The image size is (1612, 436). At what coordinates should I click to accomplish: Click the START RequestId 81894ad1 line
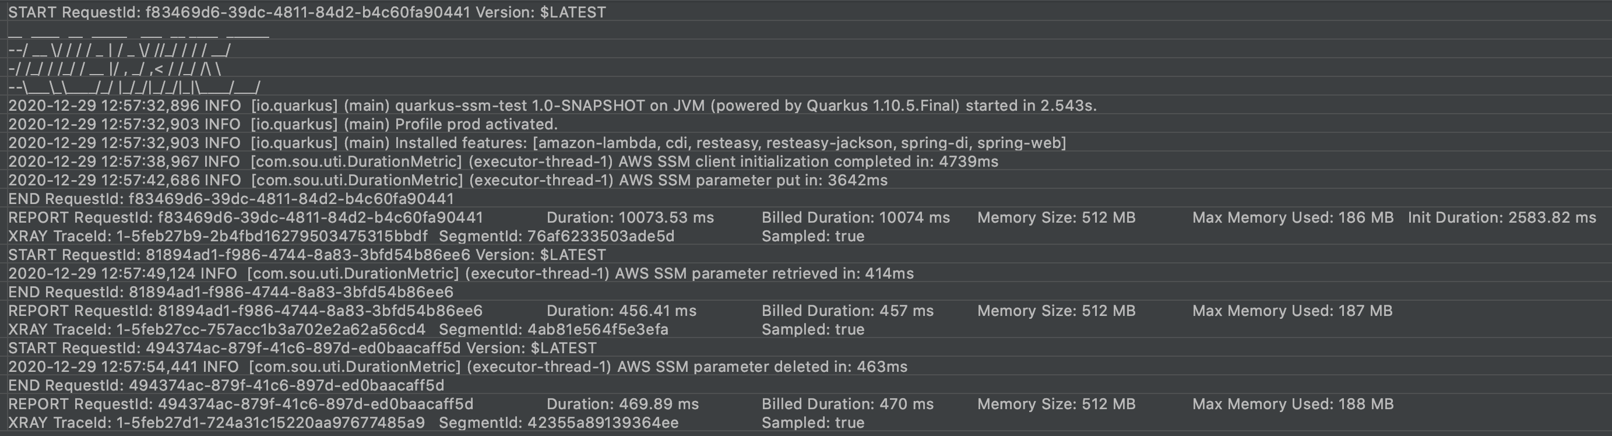tap(307, 255)
